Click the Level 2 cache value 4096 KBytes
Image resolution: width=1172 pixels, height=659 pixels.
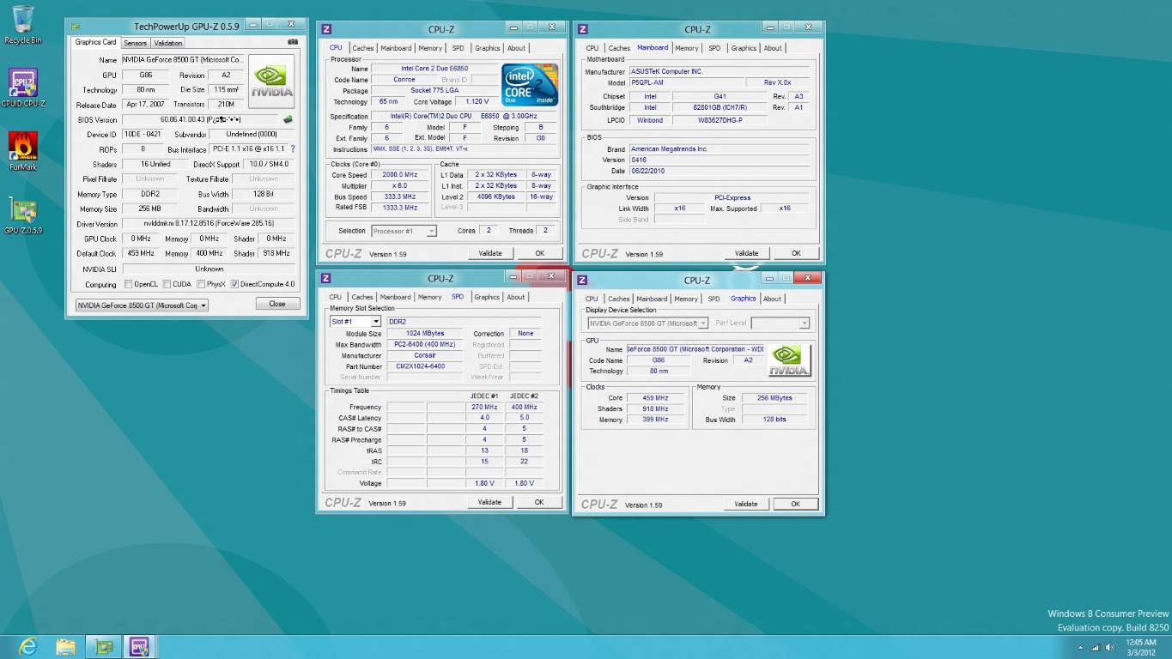496,196
